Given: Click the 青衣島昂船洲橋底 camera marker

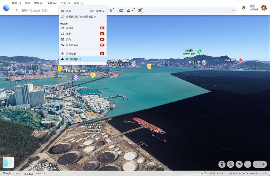Looking at the screenshot, I should [x=76, y=77].
